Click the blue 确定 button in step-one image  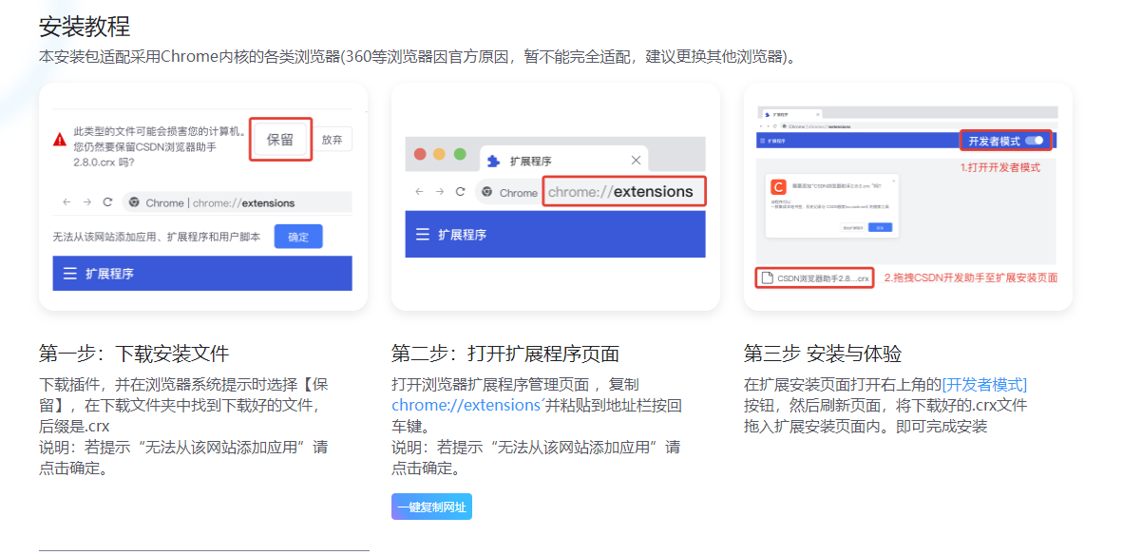pyautogui.click(x=298, y=237)
